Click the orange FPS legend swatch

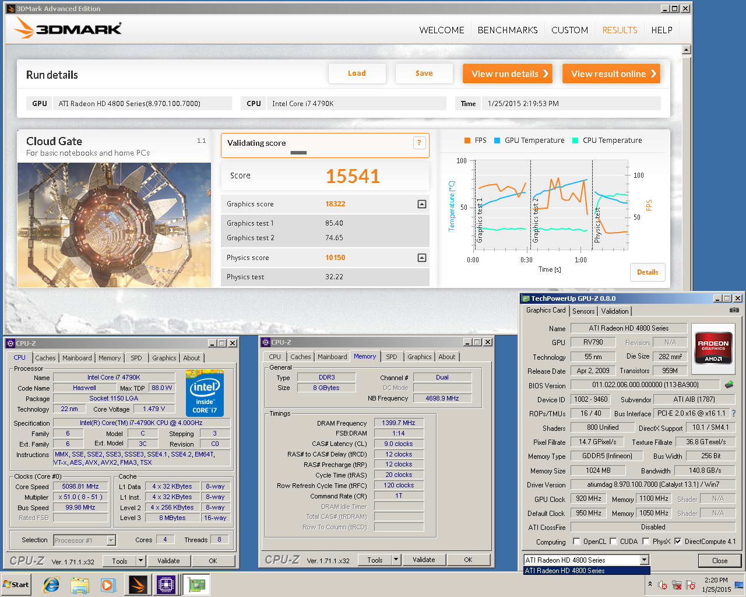click(x=467, y=141)
